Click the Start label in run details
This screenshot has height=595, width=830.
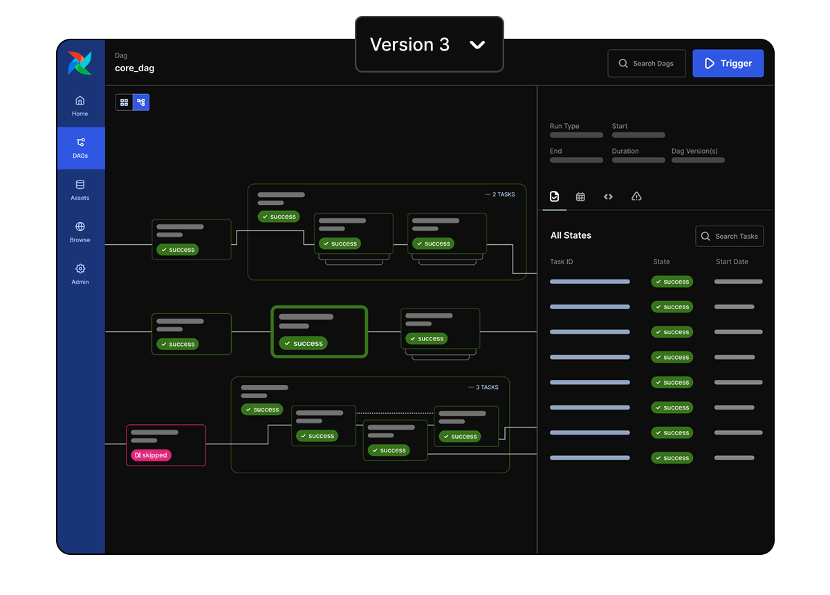coord(620,126)
